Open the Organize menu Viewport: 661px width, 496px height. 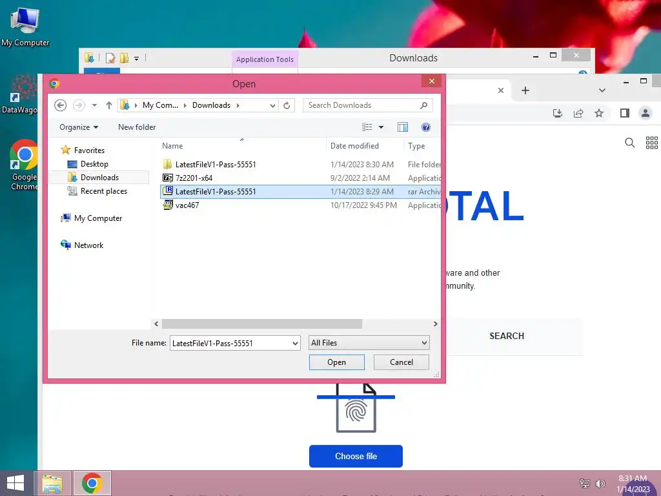click(x=79, y=127)
